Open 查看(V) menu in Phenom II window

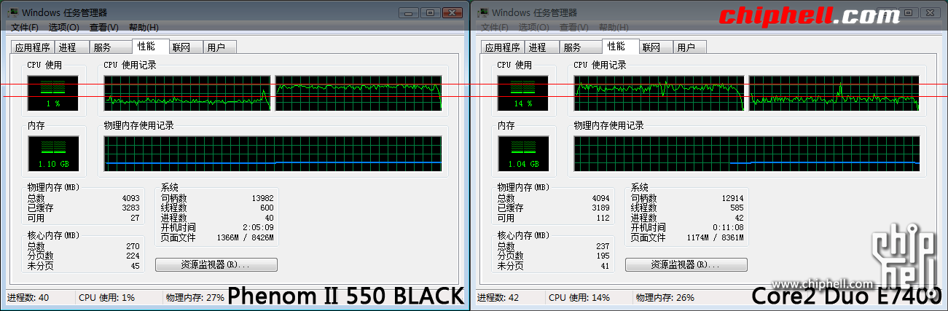click(104, 28)
